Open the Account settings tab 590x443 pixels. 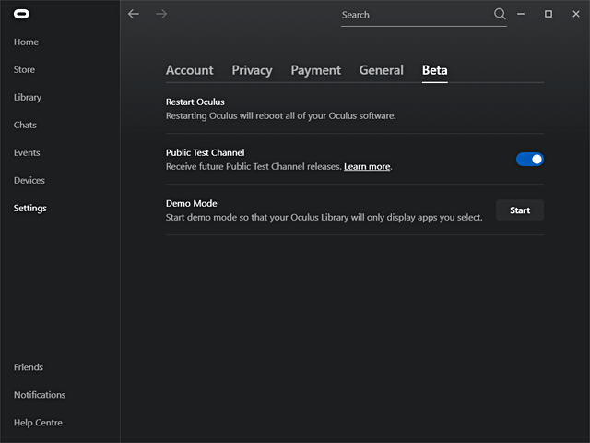[190, 70]
